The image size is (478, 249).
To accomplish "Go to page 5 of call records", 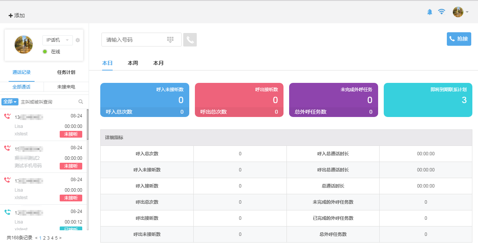I will click(x=56, y=238).
